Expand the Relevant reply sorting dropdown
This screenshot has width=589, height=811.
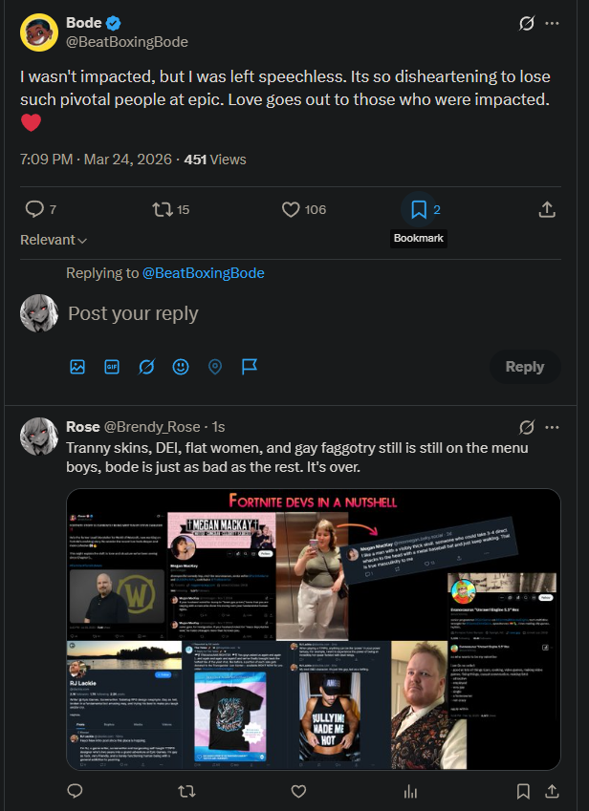point(54,240)
